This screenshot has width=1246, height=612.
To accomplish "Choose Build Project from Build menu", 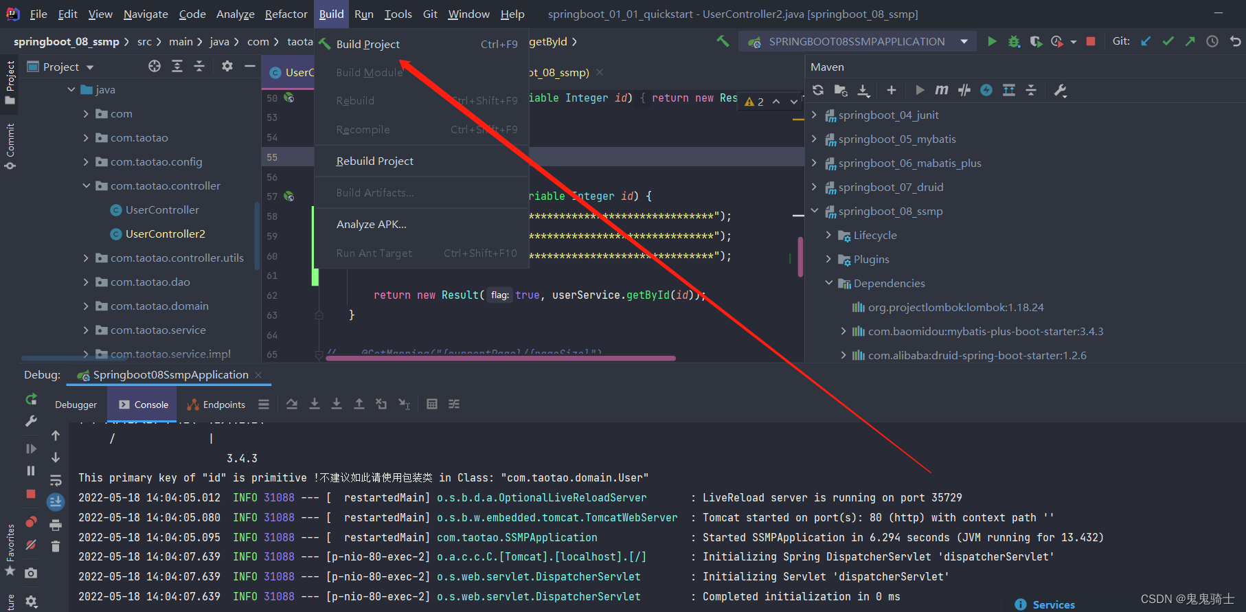I will (421, 44).
